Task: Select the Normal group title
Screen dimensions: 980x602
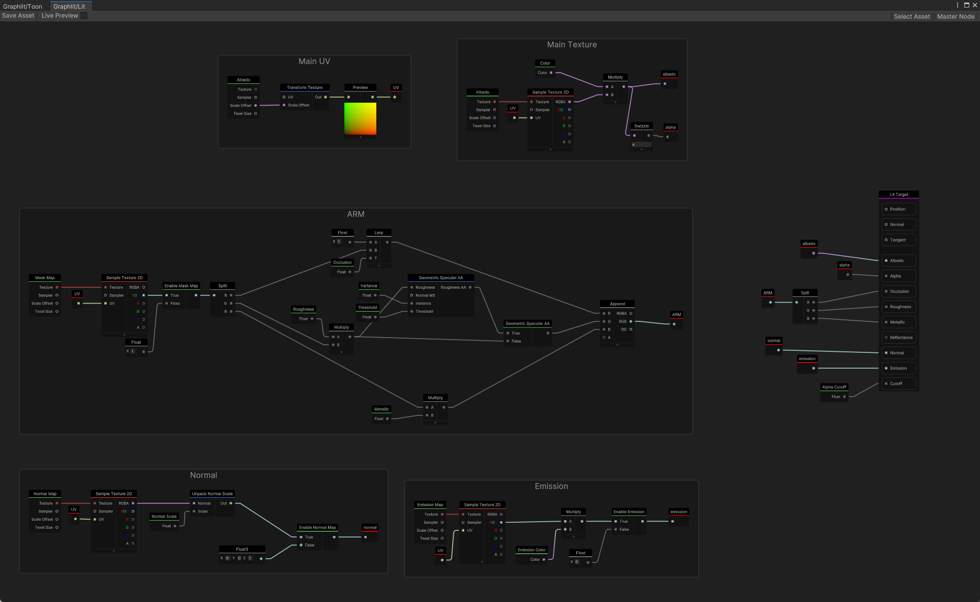Action: [203, 475]
